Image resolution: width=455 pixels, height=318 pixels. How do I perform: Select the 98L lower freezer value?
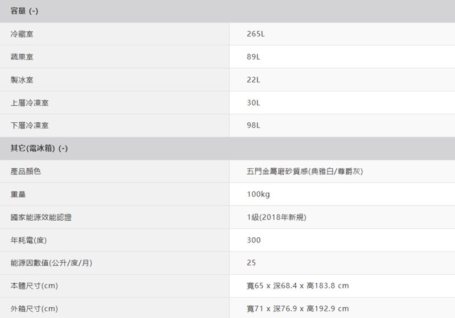coord(254,125)
